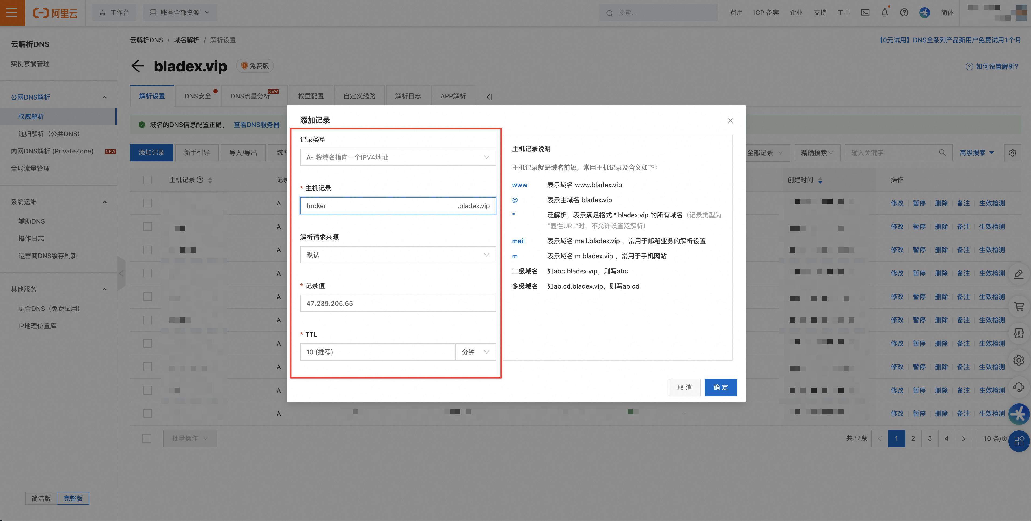Collapse the 系统运维 sidebar section
The height and width of the screenshot is (521, 1031).
(x=104, y=202)
